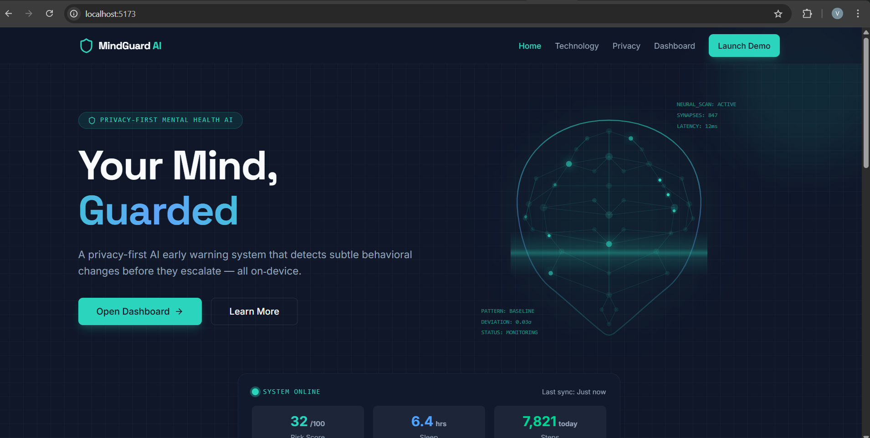Click the 'LATENCY: 12ms' readout

click(x=697, y=126)
